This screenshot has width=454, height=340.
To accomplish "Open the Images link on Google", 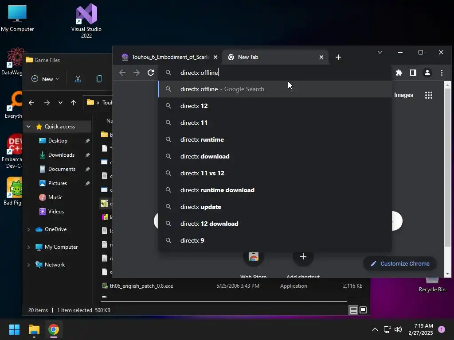I will (x=403, y=95).
